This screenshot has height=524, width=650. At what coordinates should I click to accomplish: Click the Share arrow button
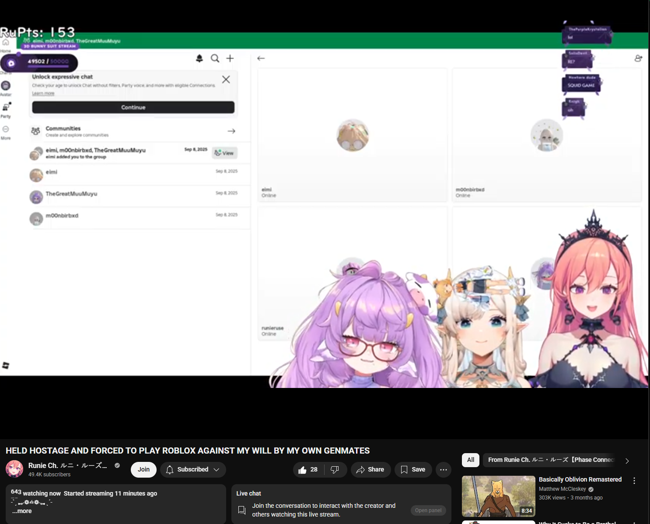(370, 470)
